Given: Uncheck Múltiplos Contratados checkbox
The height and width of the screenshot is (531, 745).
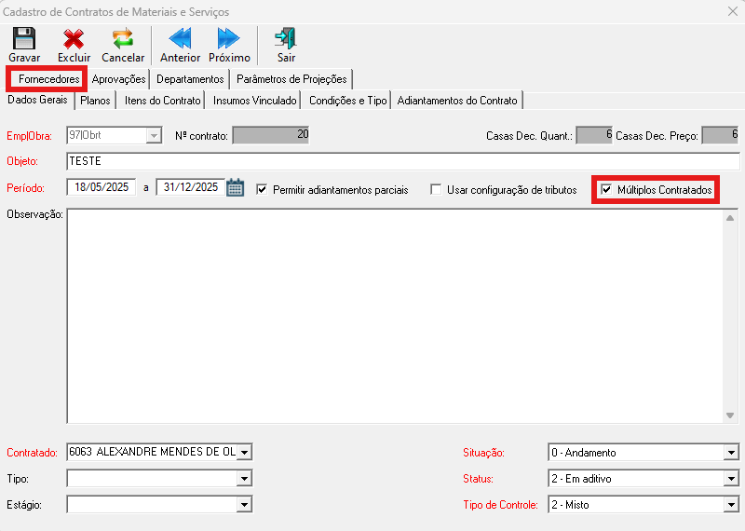Looking at the screenshot, I should pos(606,190).
